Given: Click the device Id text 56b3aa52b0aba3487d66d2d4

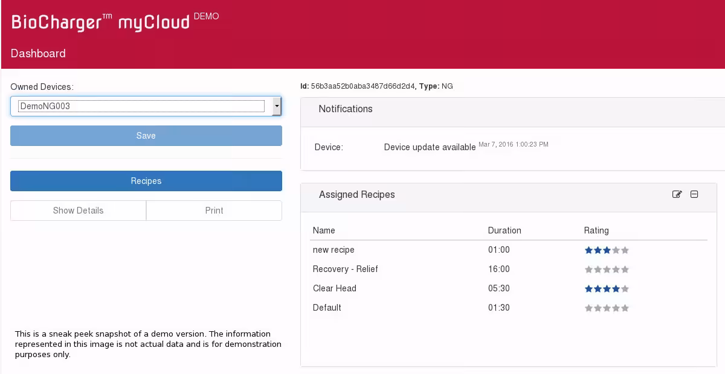Looking at the screenshot, I should click(363, 86).
